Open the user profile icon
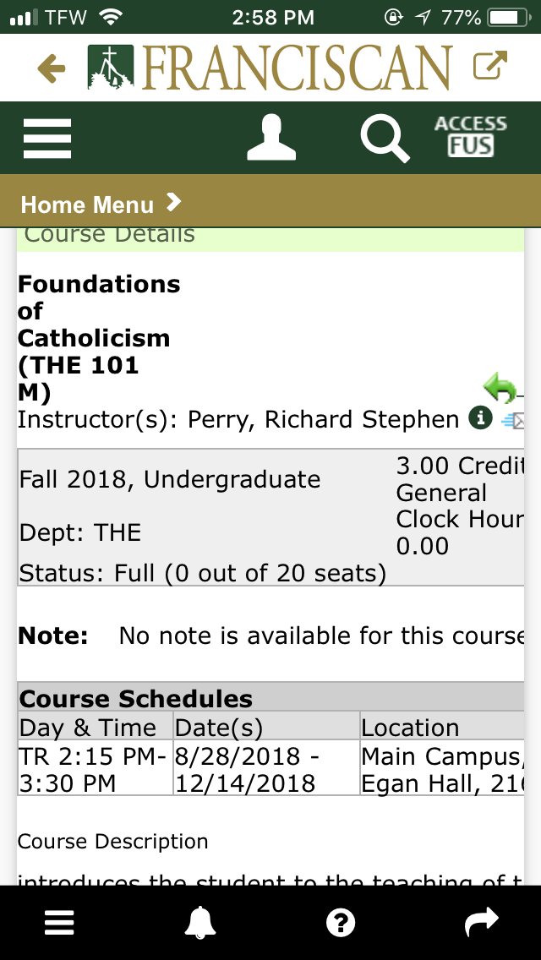This screenshot has width=541, height=960. tap(271, 138)
